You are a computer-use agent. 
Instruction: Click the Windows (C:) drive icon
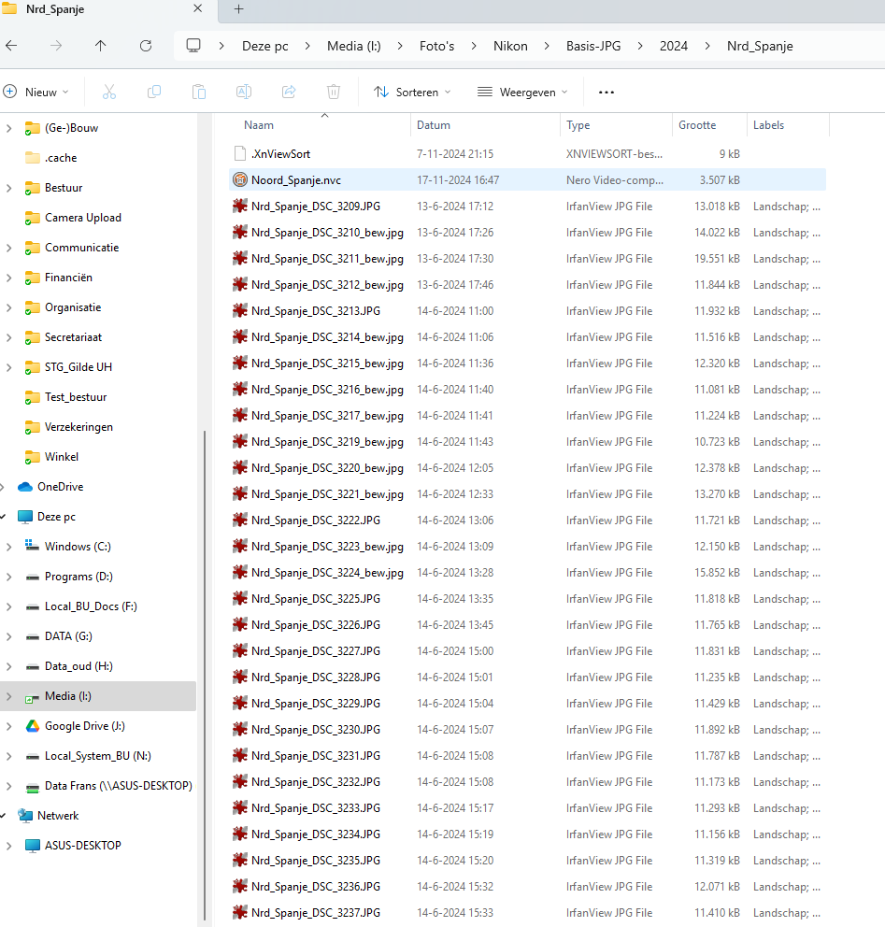pyautogui.click(x=33, y=547)
